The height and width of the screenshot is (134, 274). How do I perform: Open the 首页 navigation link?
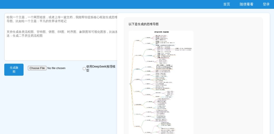pyautogui.click(x=226, y=4)
